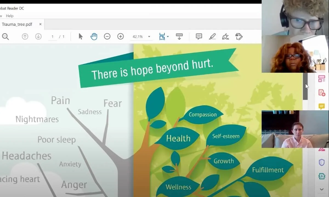Viewport: 329px width, 197px height.
Task: Add a sticky note comment
Action: point(198,36)
